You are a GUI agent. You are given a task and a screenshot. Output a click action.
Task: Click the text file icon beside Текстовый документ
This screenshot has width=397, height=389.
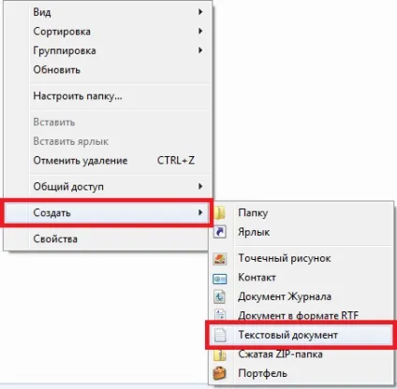click(220, 335)
